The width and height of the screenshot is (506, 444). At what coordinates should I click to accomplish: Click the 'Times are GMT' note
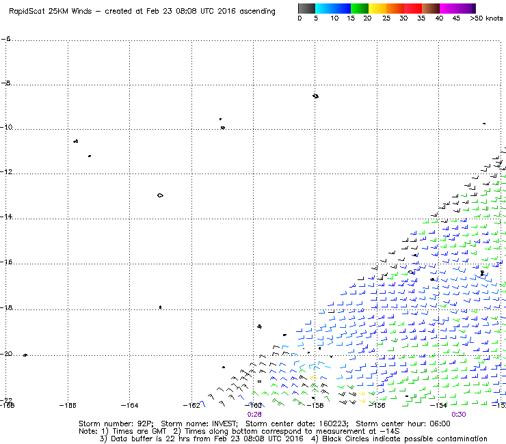139,432
